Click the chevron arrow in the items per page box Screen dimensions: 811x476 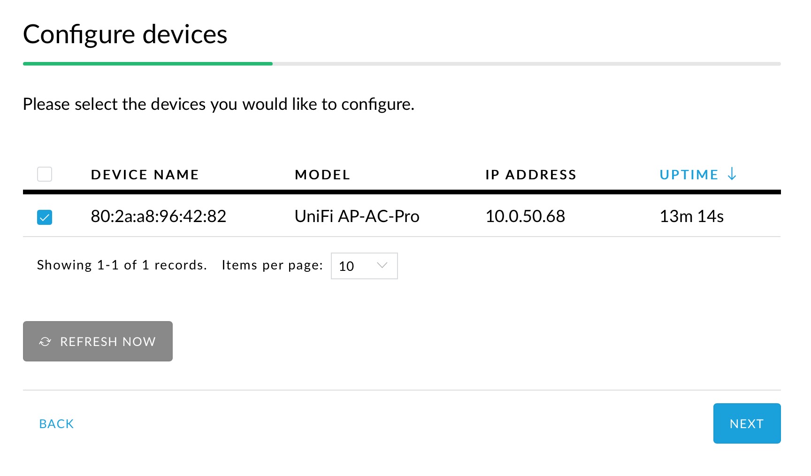(x=382, y=266)
